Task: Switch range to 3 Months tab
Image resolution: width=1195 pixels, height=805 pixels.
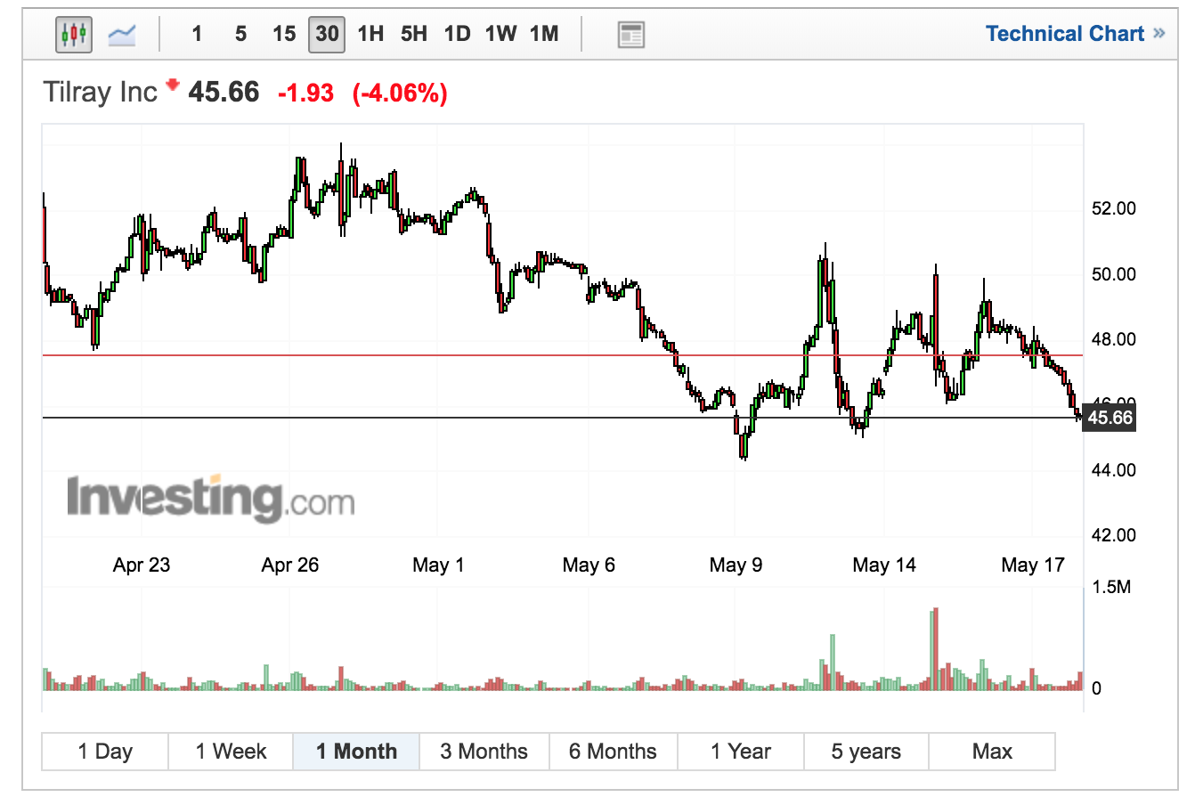Action: [x=484, y=752]
